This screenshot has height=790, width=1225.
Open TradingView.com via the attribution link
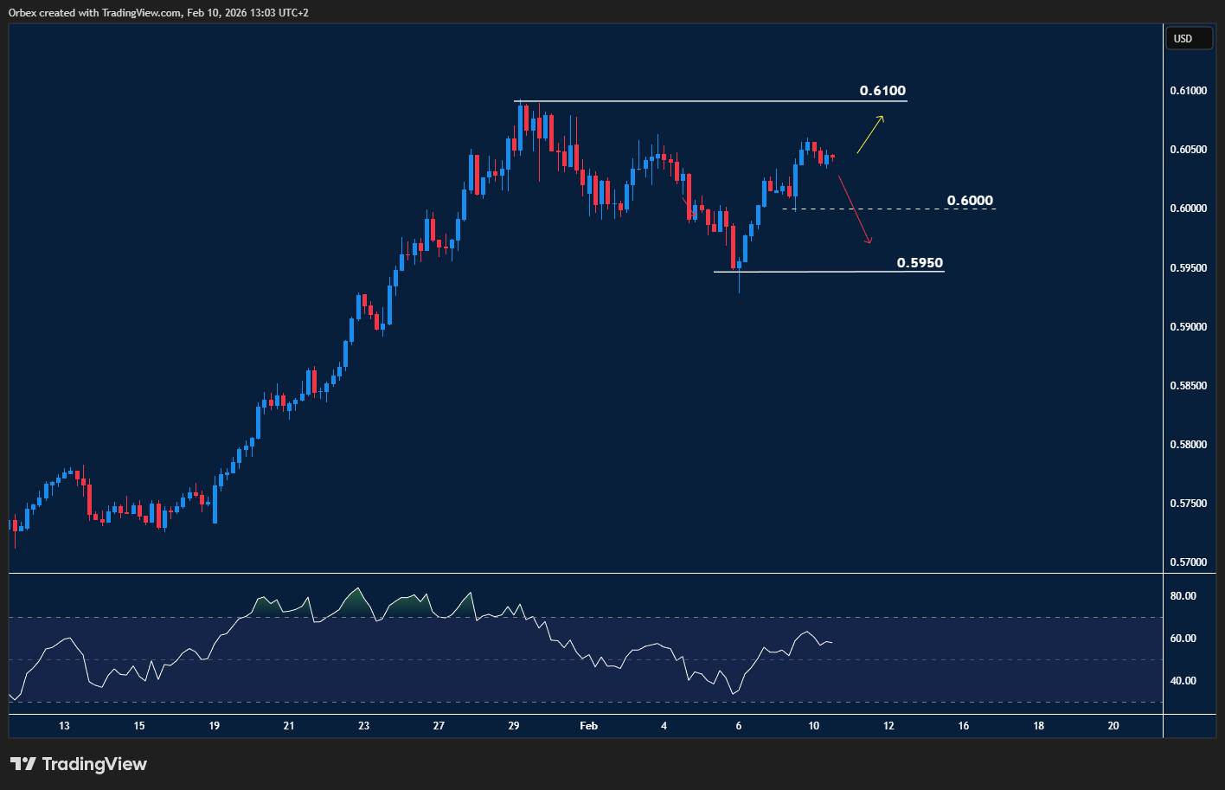coord(138,13)
